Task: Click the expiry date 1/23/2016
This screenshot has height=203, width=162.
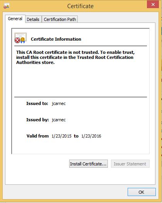Action: pos(91,136)
